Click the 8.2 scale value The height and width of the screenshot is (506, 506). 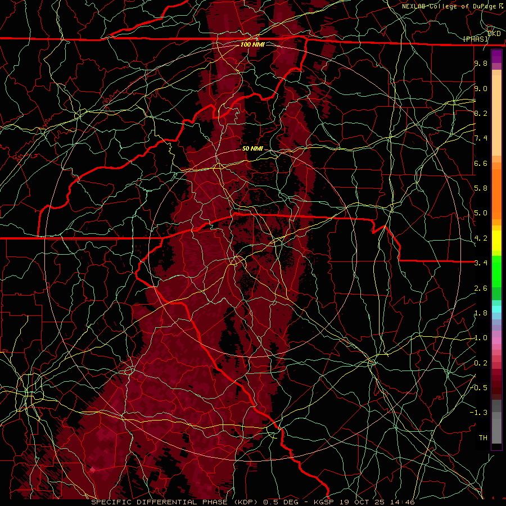click(x=481, y=113)
